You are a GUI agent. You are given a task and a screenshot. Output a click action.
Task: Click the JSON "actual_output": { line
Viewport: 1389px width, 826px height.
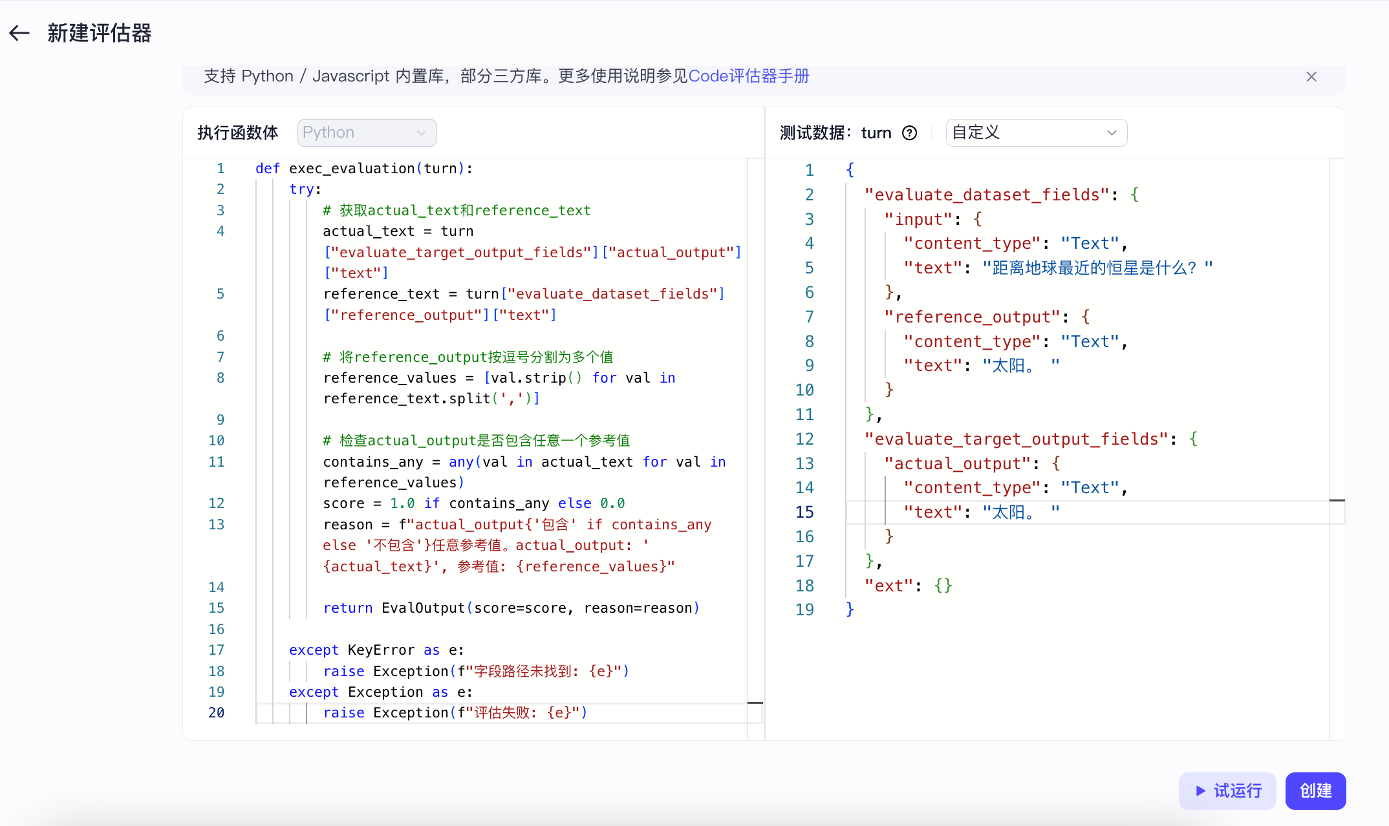[x=973, y=463]
